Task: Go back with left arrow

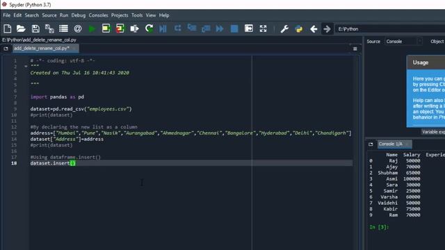Action: point(314,28)
